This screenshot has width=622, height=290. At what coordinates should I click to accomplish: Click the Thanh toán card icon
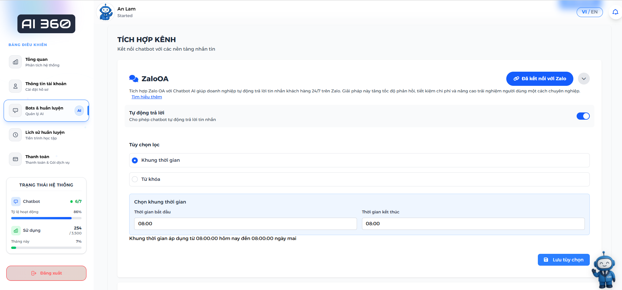pyautogui.click(x=15, y=159)
